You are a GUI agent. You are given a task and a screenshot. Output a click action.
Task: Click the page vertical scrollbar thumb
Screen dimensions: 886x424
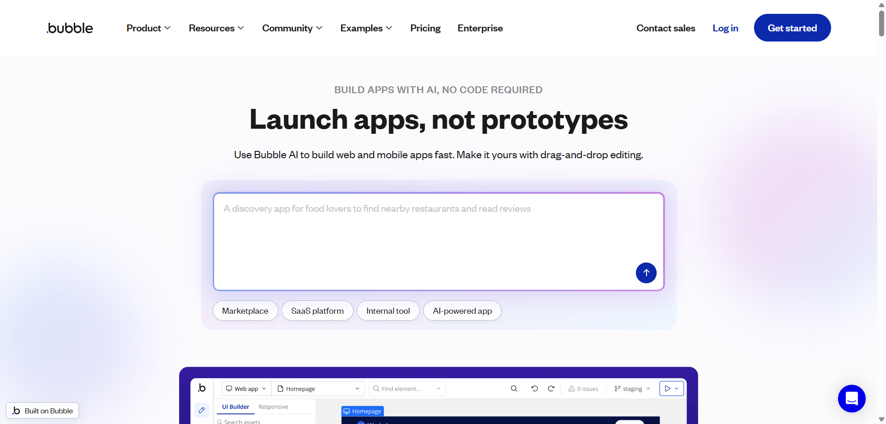pyautogui.click(x=881, y=23)
